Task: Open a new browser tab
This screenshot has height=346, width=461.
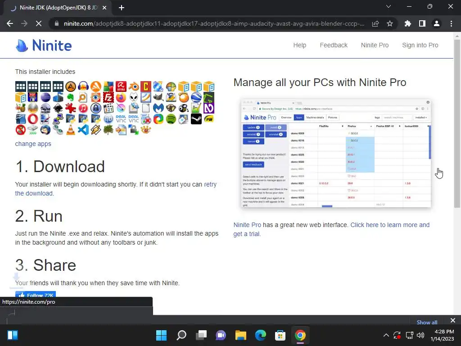Action: pyautogui.click(x=122, y=8)
